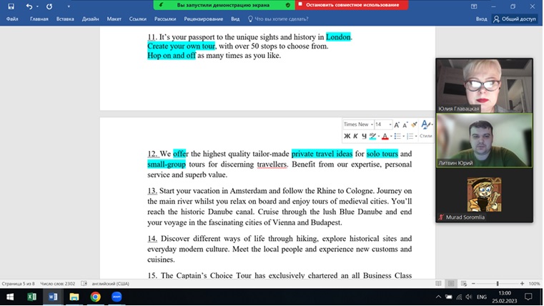
Task: Click the Общий доступ share button
Action: 515,19
